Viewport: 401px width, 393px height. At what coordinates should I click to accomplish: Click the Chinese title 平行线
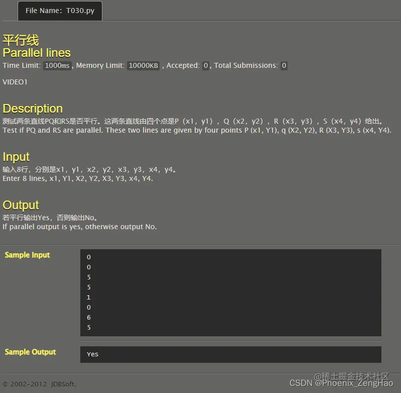[21, 40]
